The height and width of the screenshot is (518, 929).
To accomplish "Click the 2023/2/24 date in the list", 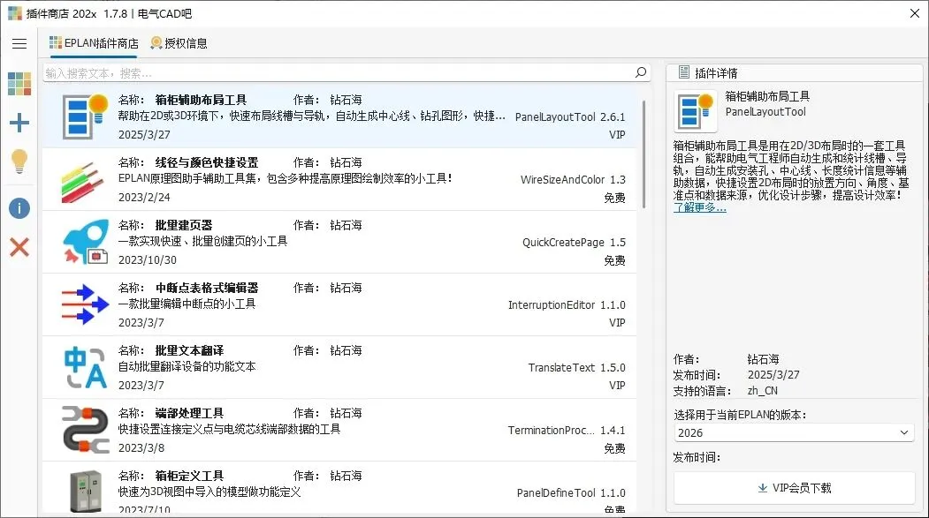I will 144,198.
